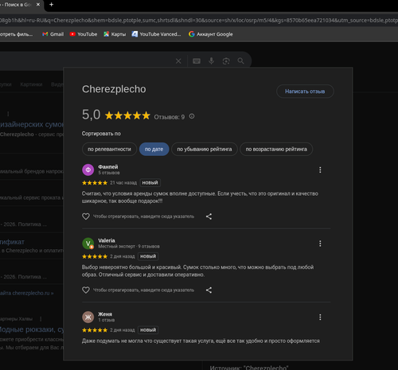Image resolution: width=398 pixels, height=370 pixels.
Task: Close the Google search browser tab
Action: [x=38, y=5]
